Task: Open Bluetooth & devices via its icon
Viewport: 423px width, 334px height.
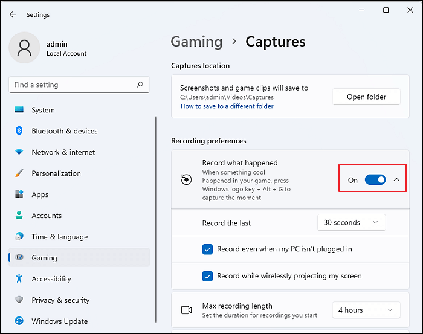Action: click(x=19, y=131)
